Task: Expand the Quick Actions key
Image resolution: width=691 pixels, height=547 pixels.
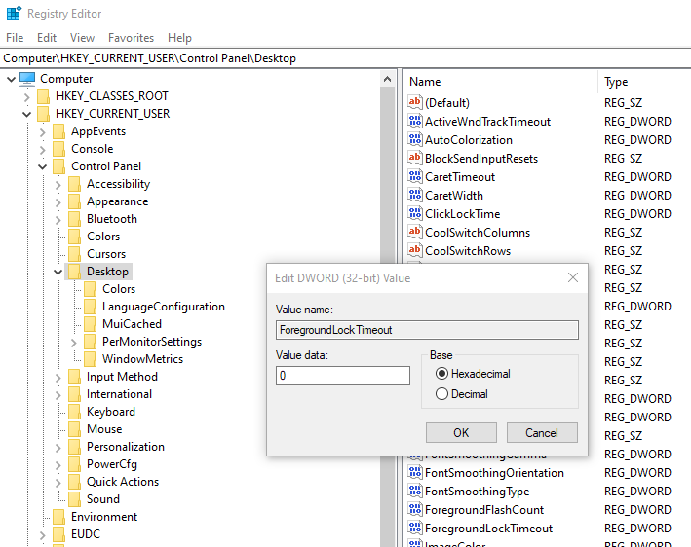Action: (x=58, y=483)
